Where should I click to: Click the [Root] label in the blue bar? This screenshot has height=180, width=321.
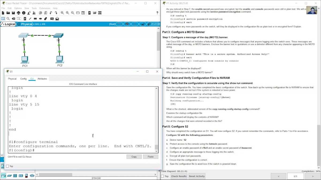tap(112, 24)
